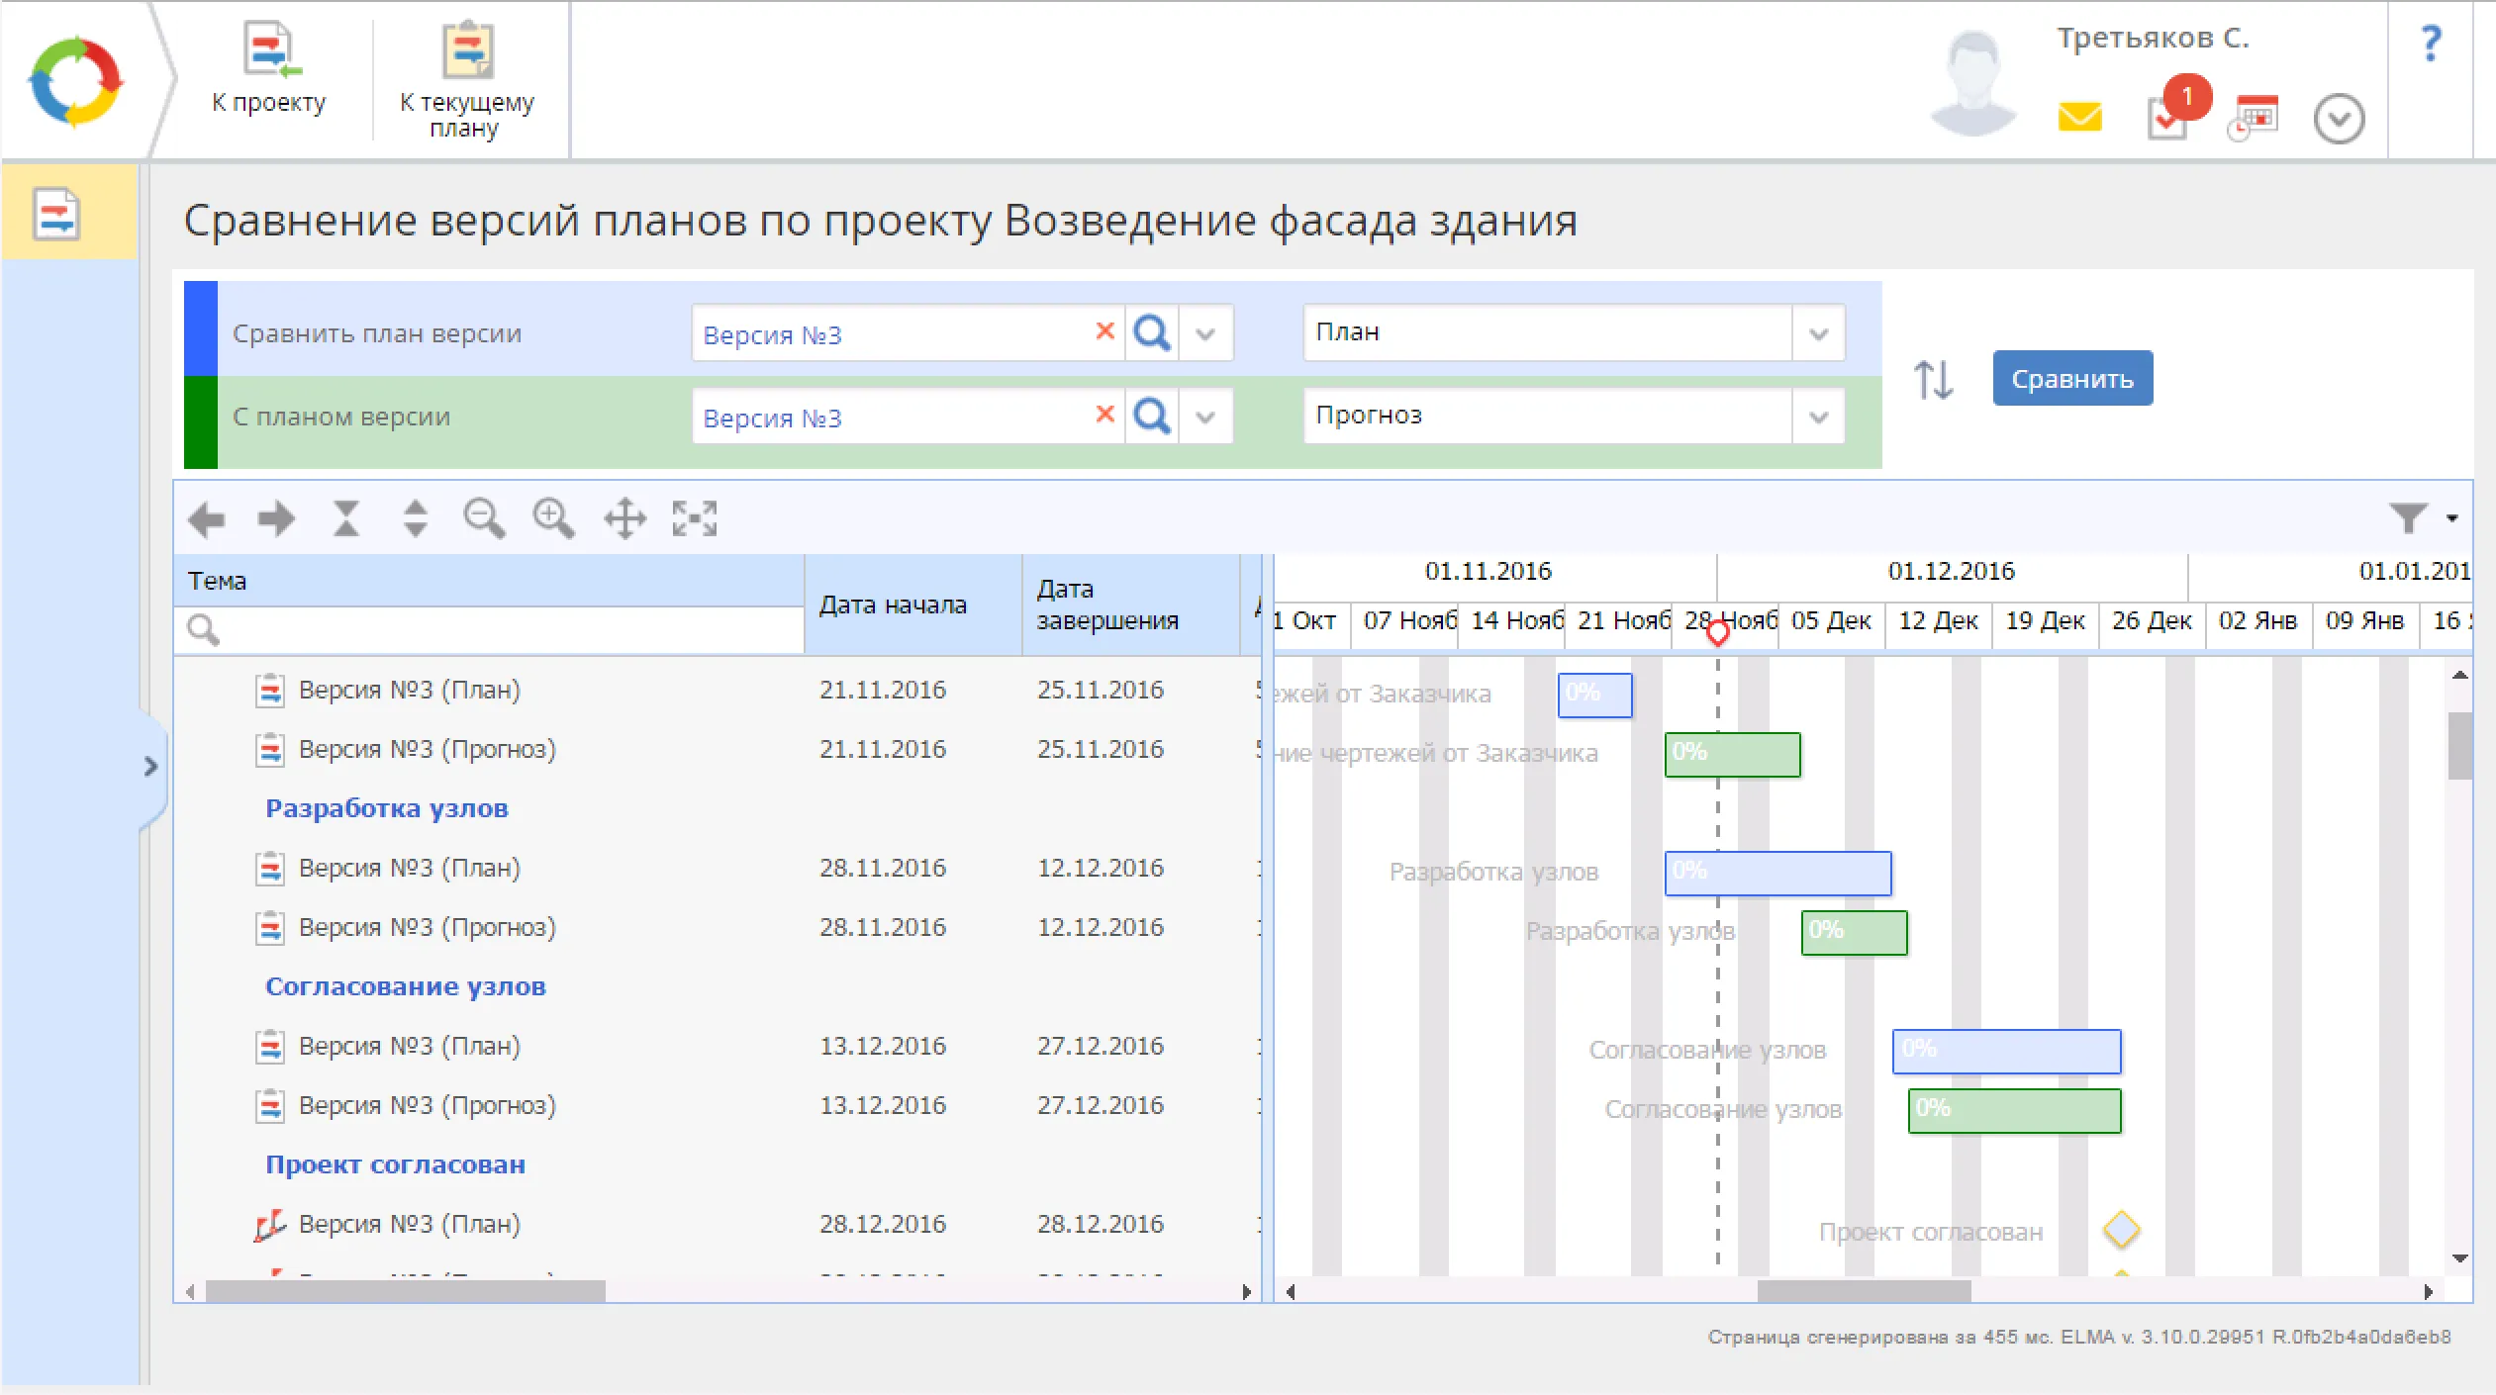This screenshot has height=1395, width=2496.
Task: Open the Разработка узлов task link
Action: pos(386,808)
